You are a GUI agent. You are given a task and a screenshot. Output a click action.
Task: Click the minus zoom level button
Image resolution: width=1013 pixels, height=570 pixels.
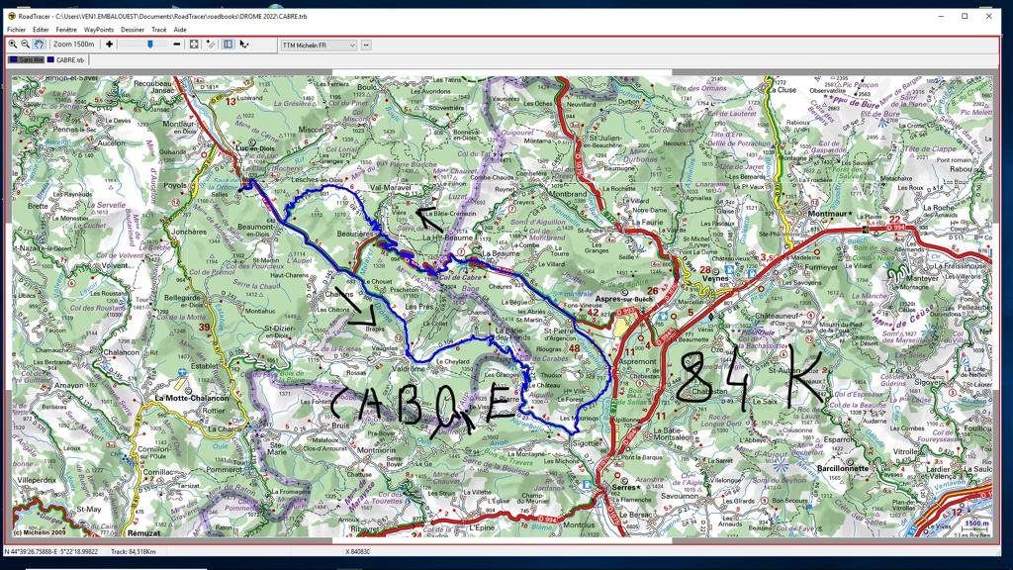(x=176, y=45)
